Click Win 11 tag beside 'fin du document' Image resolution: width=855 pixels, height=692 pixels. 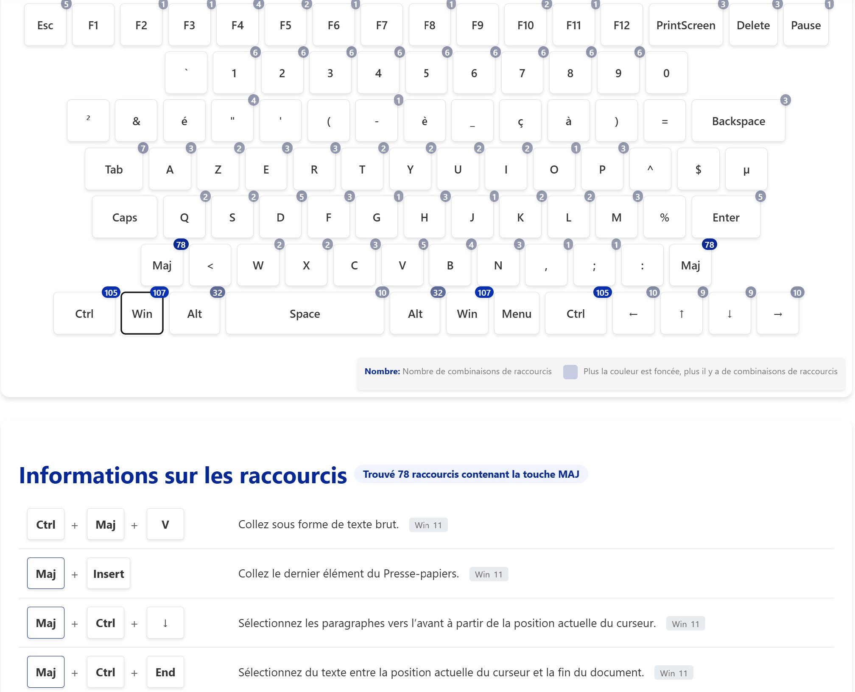[x=673, y=672]
